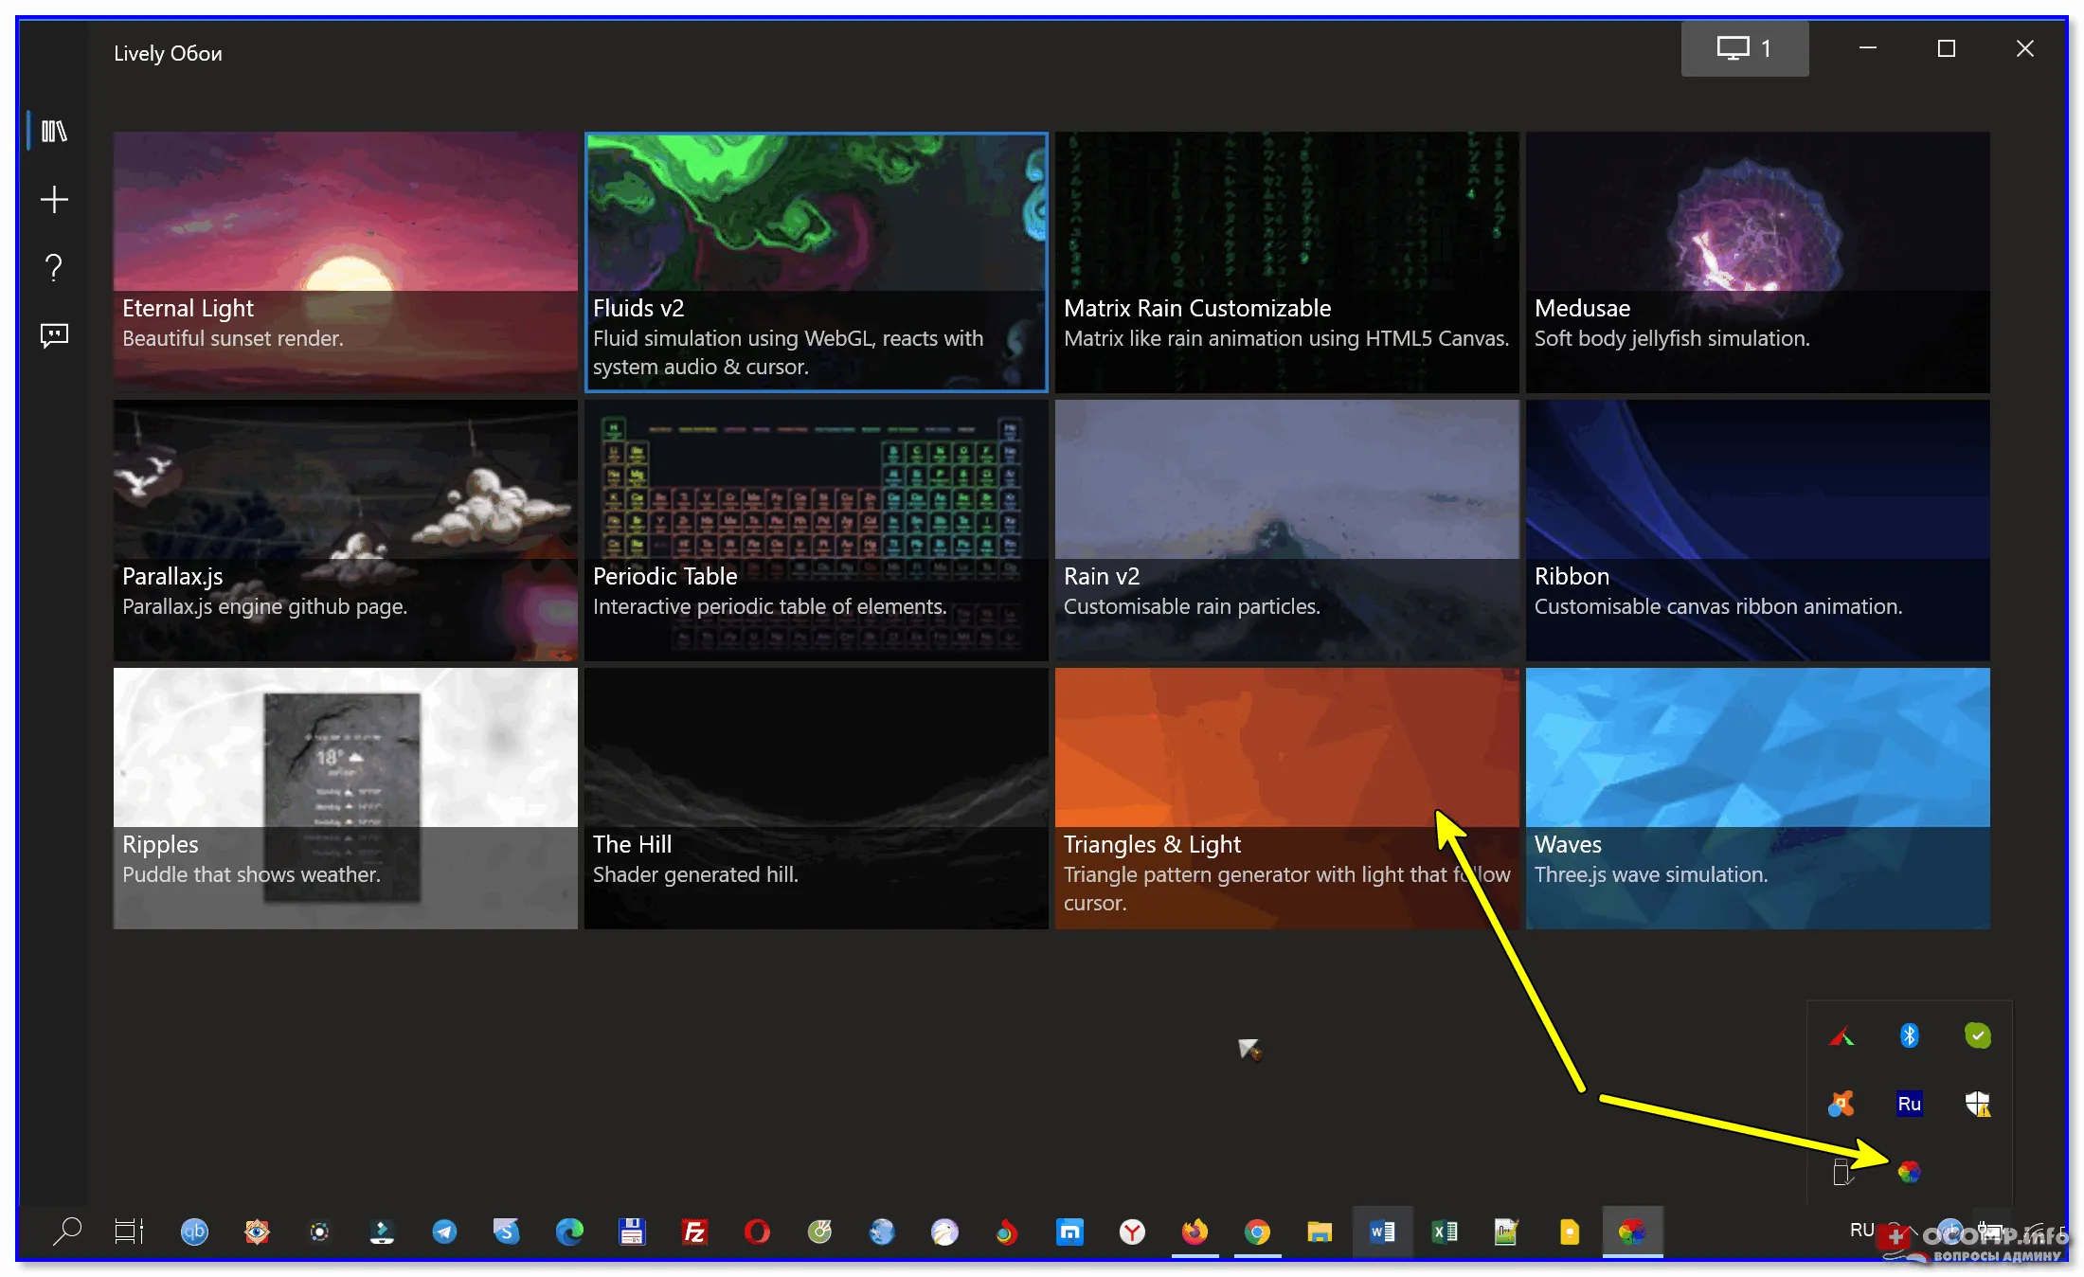Click the Lively icon in tray overflow
This screenshot has width=2084, height=1277.
tap(1909, 1172)
